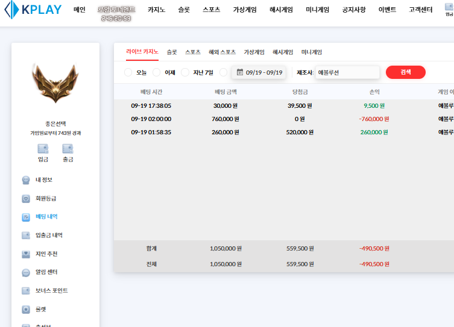This screenshot has width=454, height=327.
Task: Select the 지난 7일 radio button
Action: pos(184,72)
